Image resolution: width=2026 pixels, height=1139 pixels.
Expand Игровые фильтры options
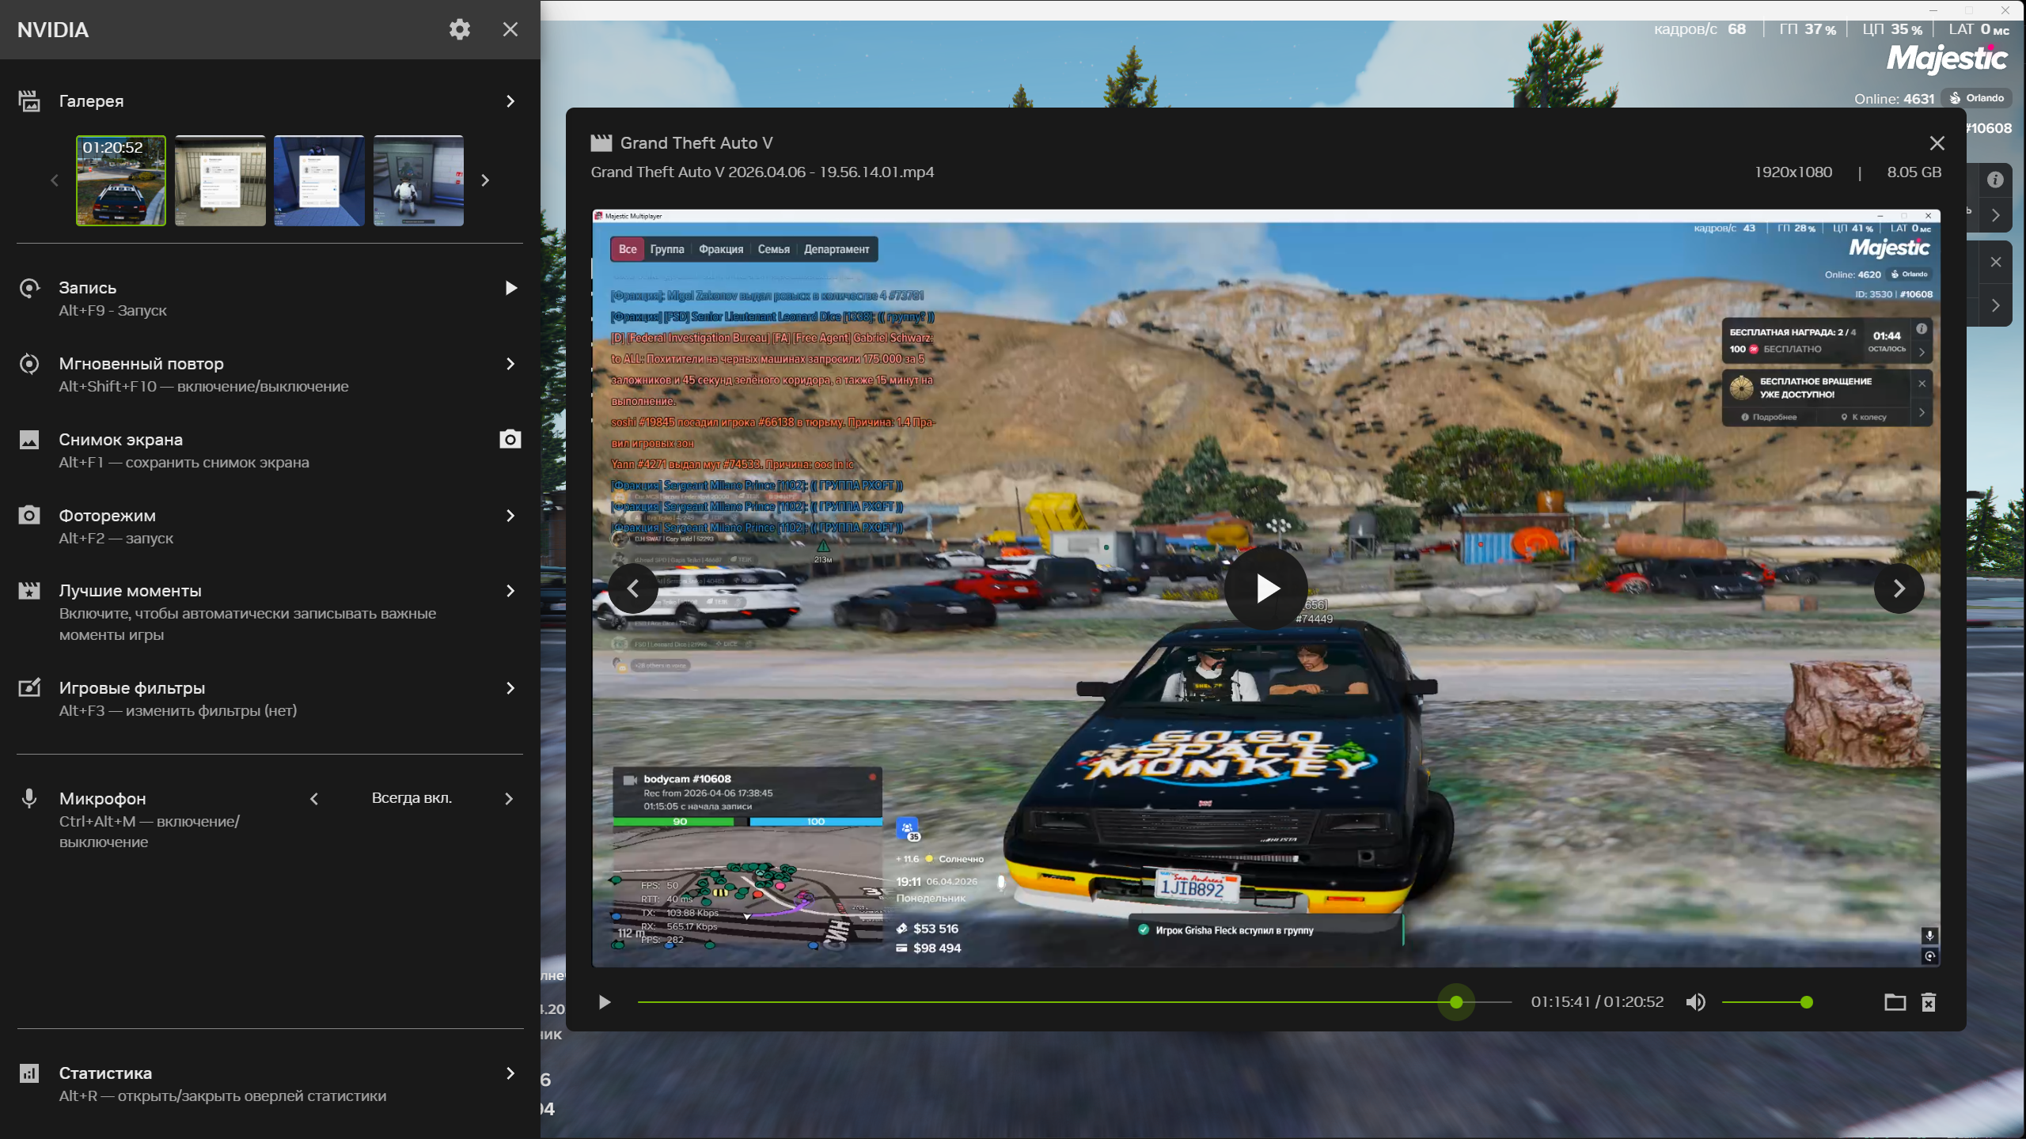[510, 688]
